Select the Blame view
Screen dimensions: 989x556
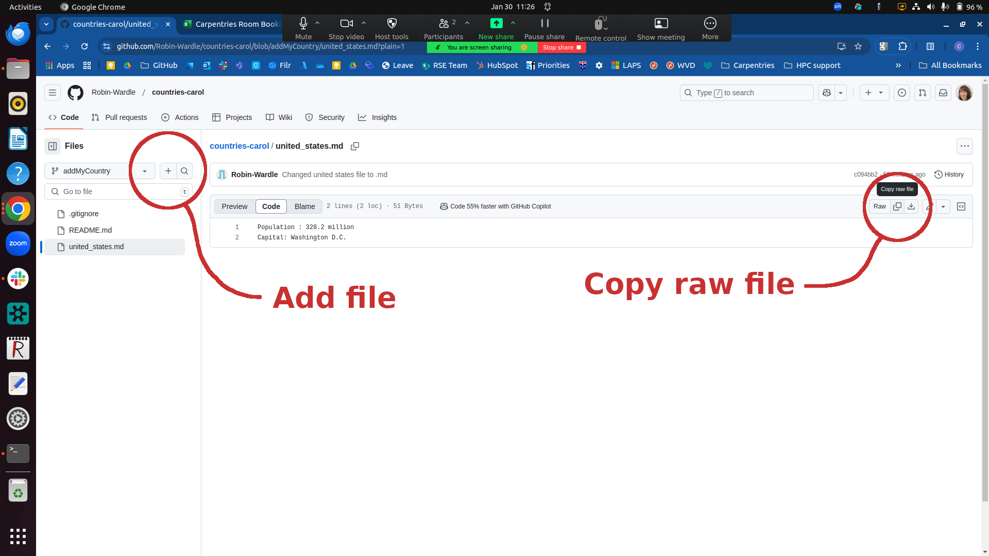(304, 206)
